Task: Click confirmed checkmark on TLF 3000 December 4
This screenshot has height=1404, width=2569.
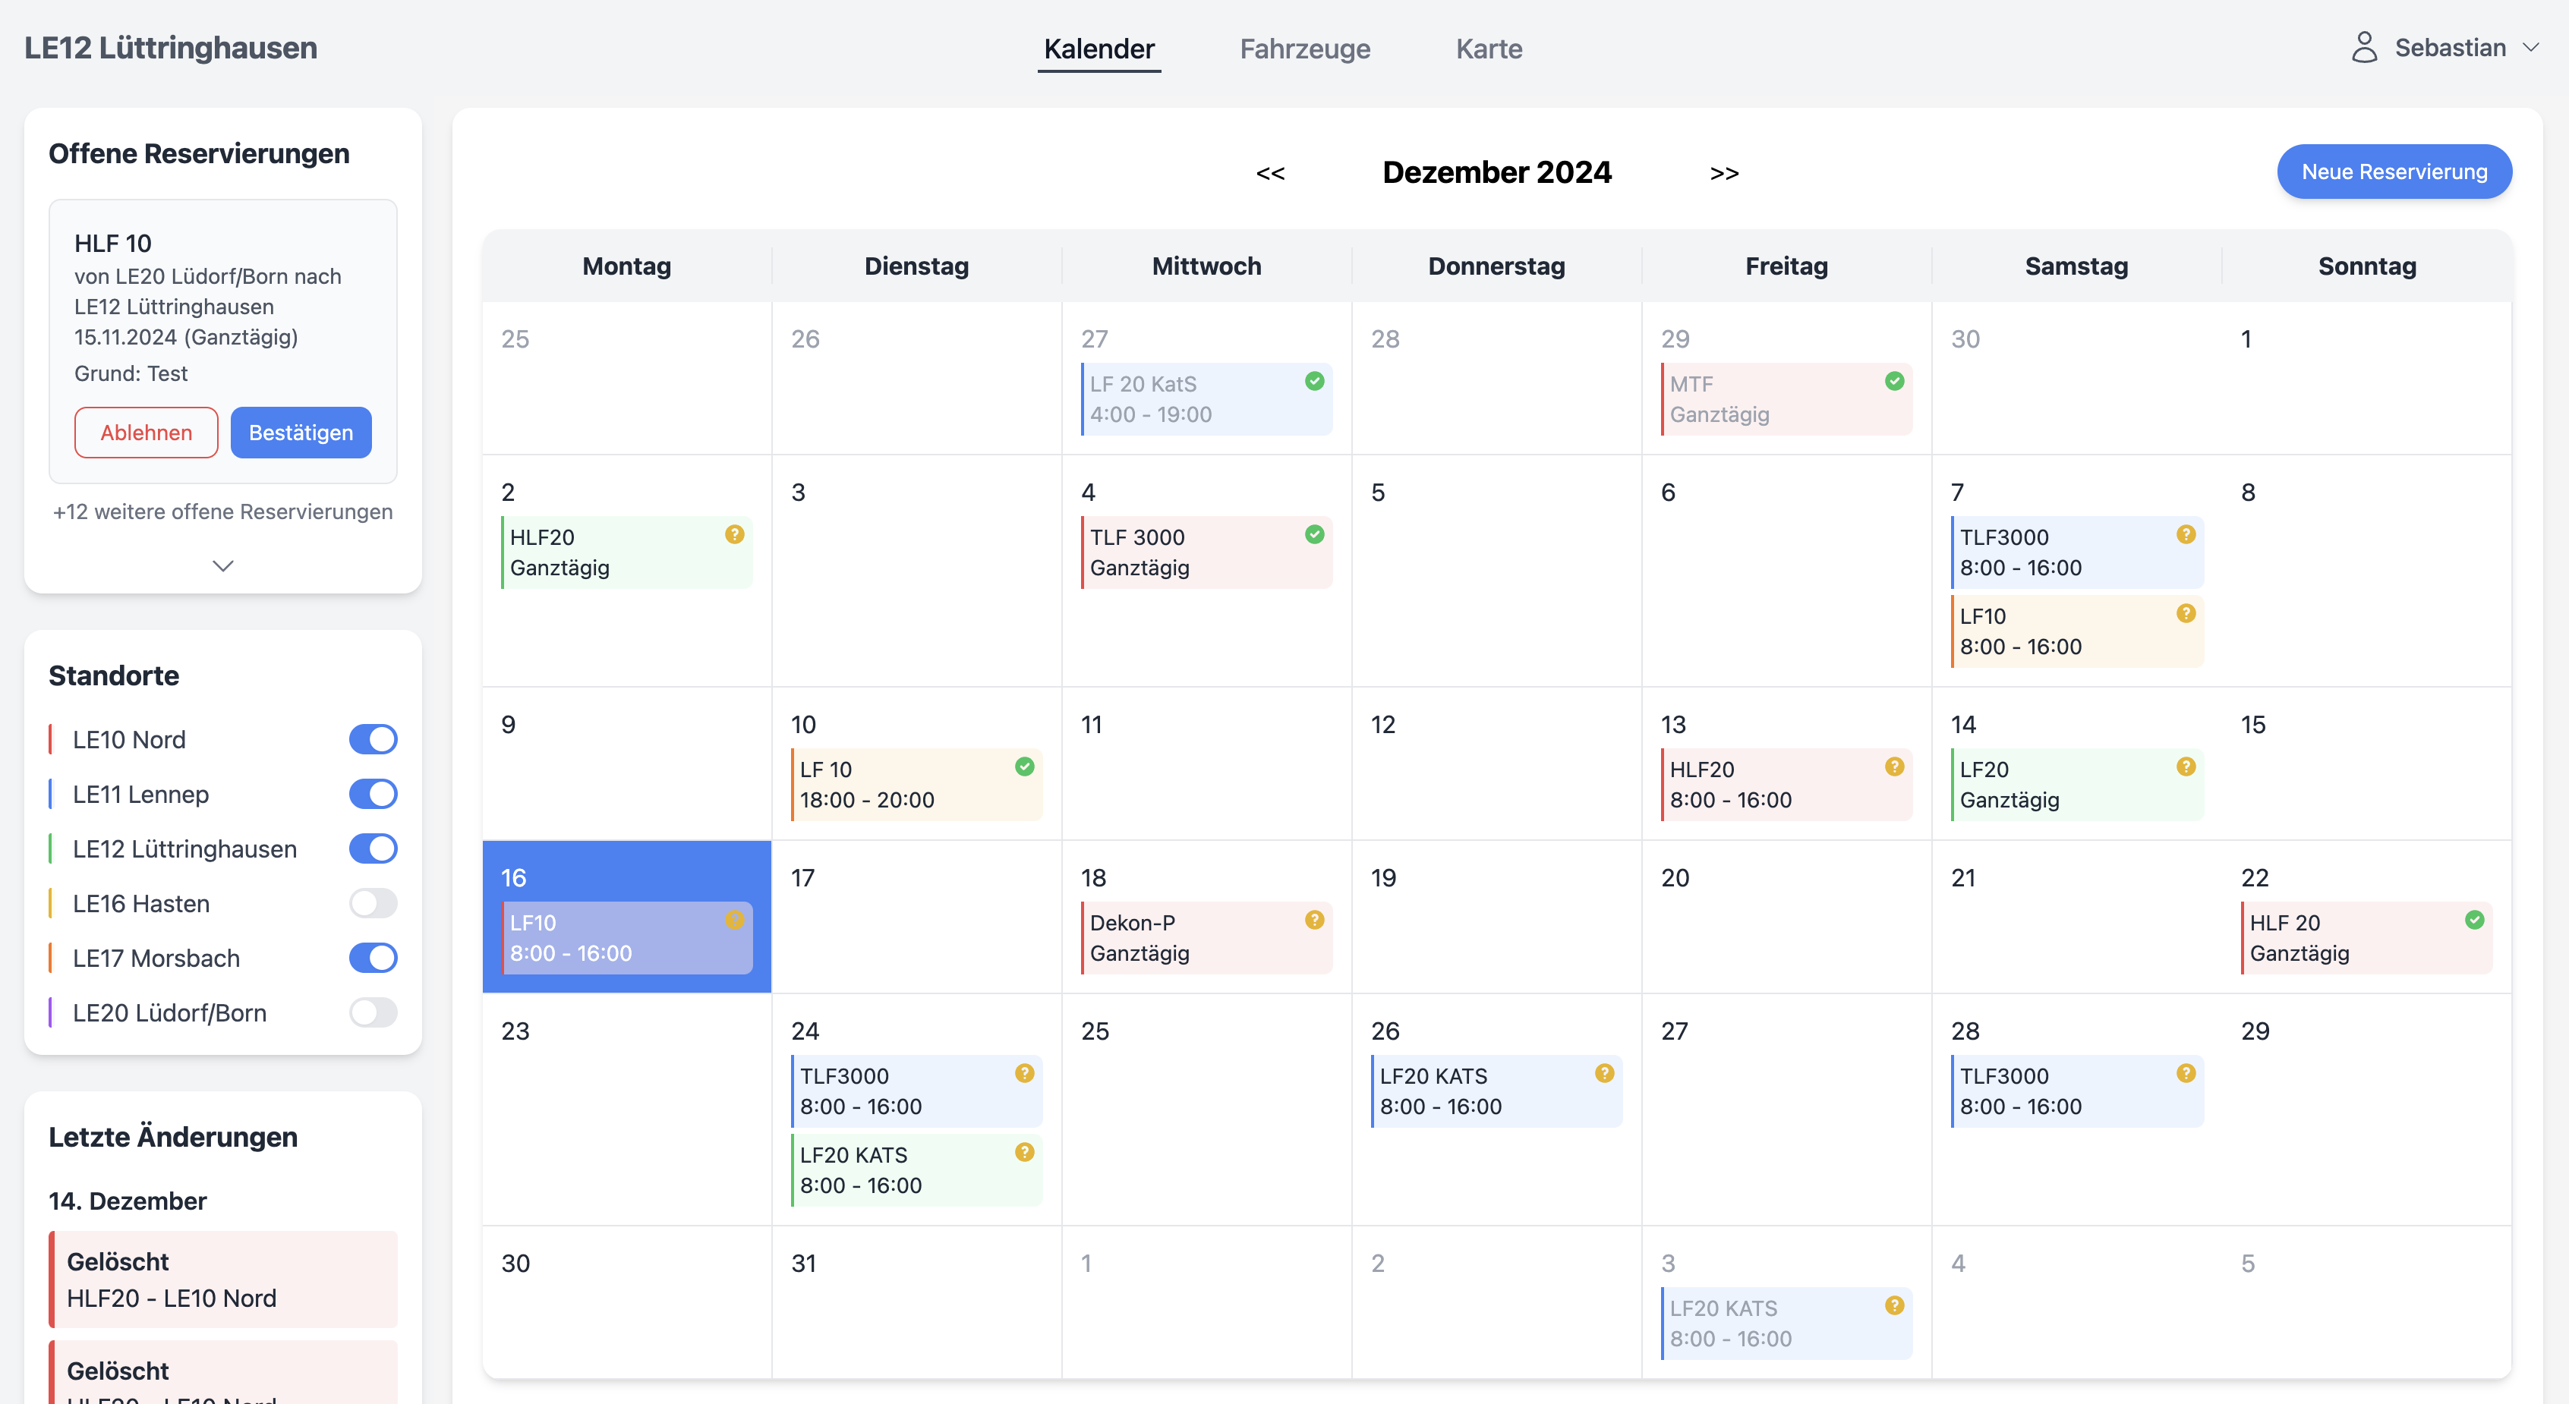Action: pos(1314,534)
